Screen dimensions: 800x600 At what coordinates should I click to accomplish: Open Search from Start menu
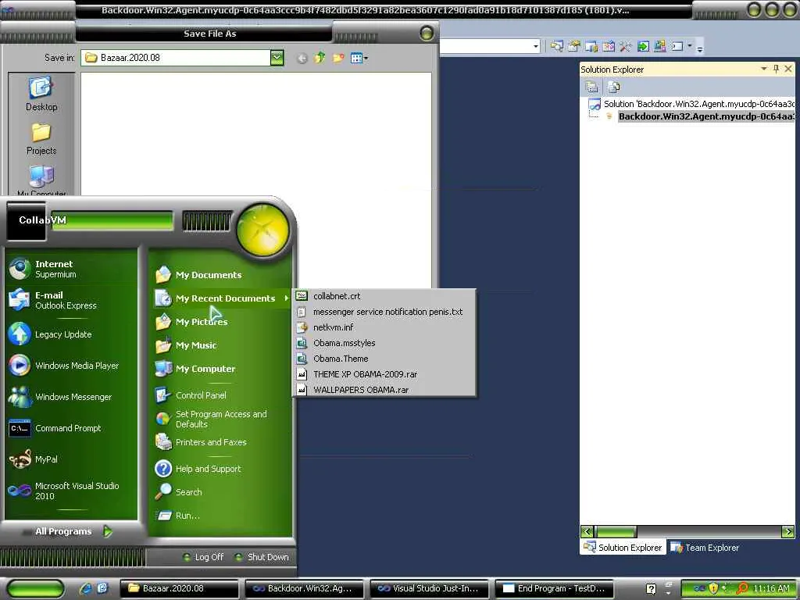[221, 492]
